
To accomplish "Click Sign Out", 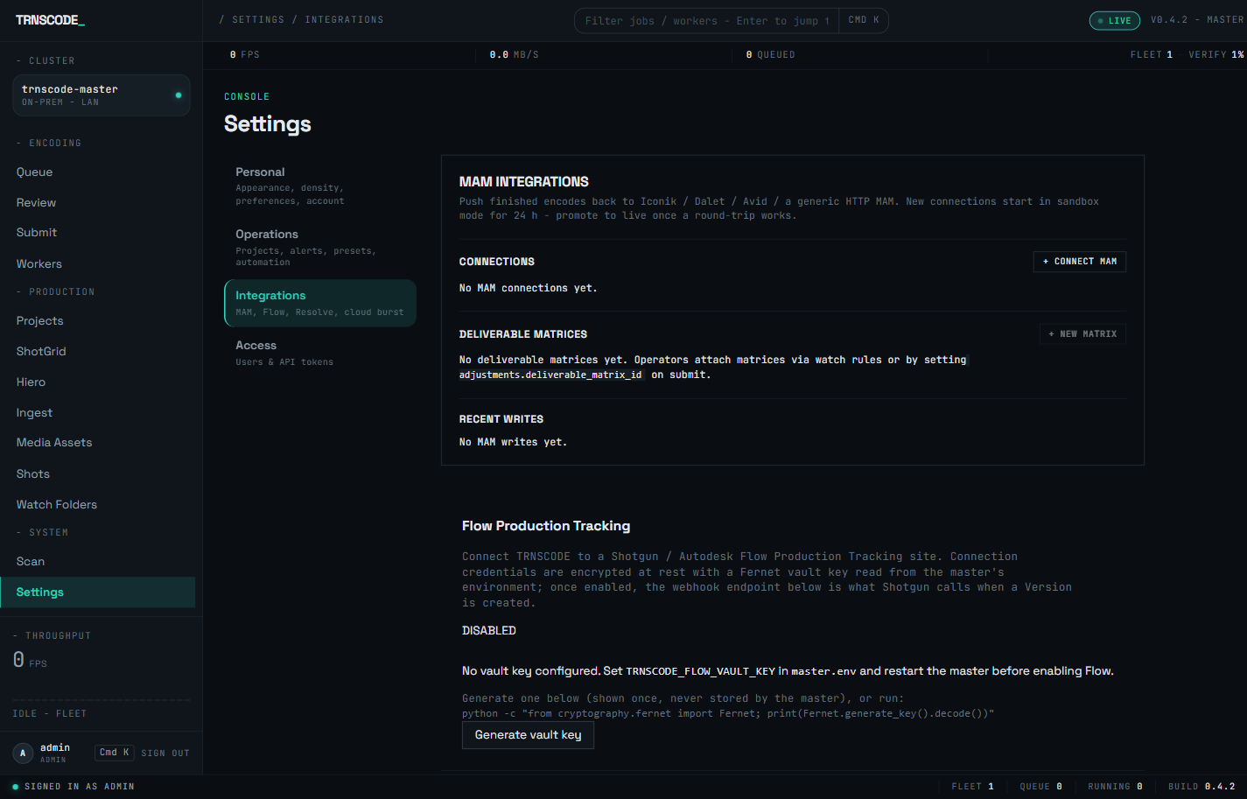I will coord(165,753).
